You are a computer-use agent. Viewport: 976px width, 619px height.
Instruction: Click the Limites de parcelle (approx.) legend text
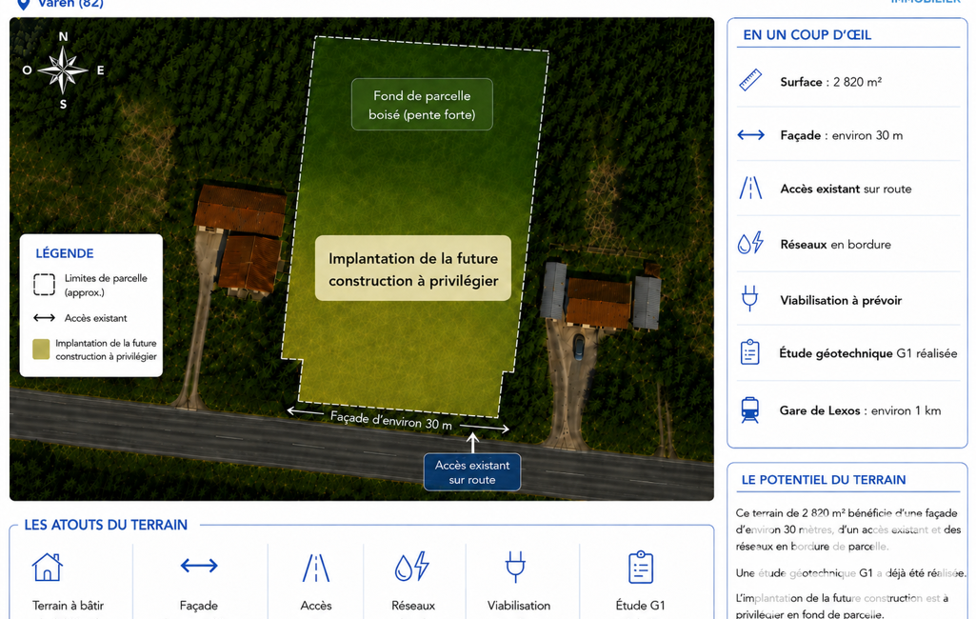click(106, 285)
